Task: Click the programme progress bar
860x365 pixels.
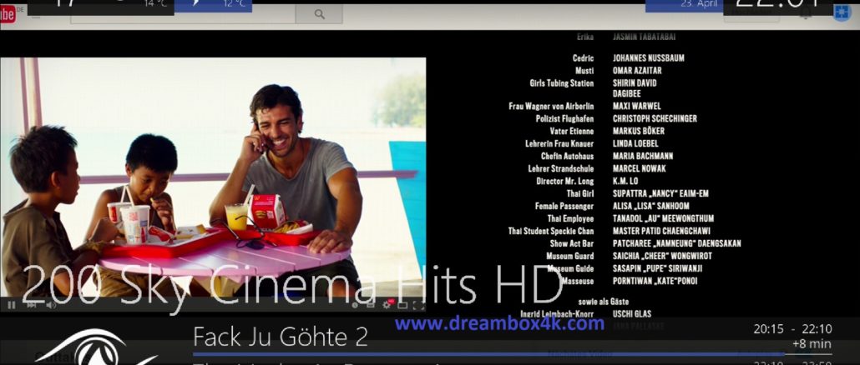Action: (x=512, y=354)
